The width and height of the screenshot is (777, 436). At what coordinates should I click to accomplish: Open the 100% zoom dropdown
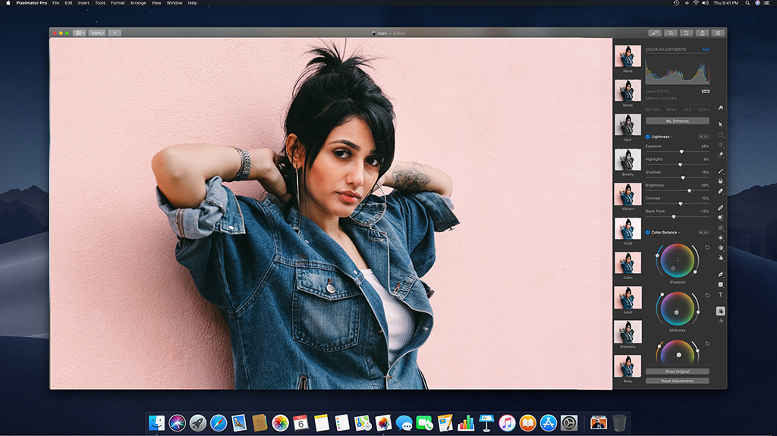click(97, 33)
